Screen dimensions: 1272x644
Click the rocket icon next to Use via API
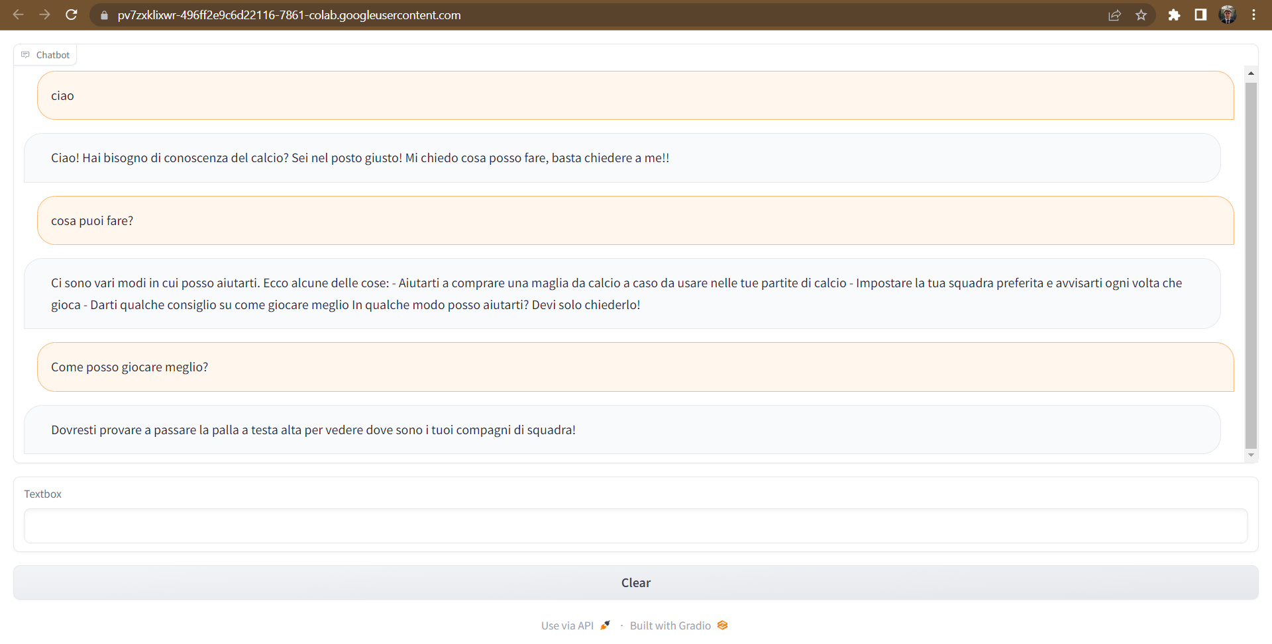tap(605, 625)
